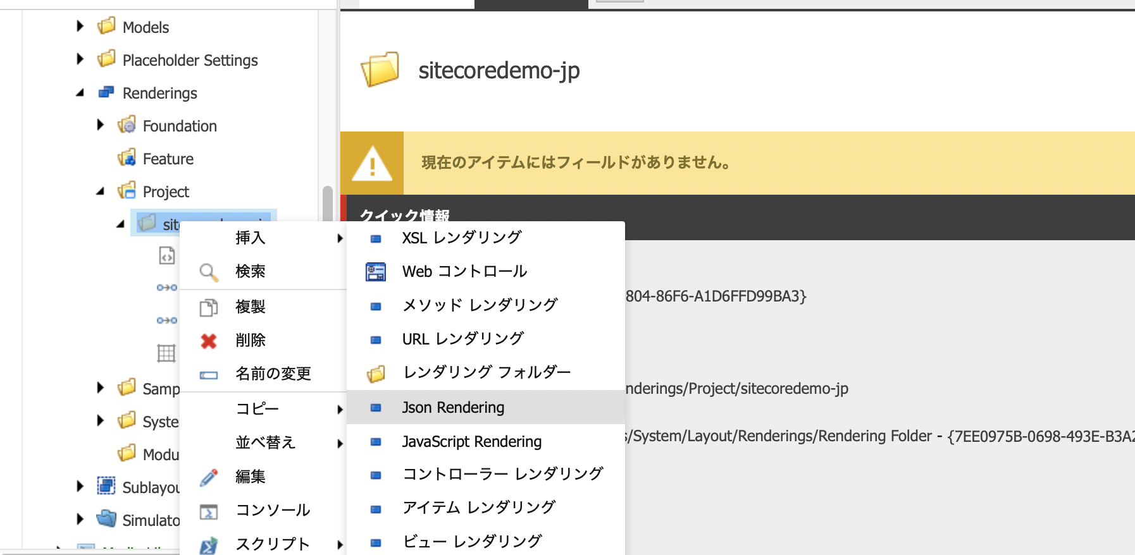Click the item ID ending A1D6FFD99BA3}
The image size is (1135, 555).
coord(716,296)
